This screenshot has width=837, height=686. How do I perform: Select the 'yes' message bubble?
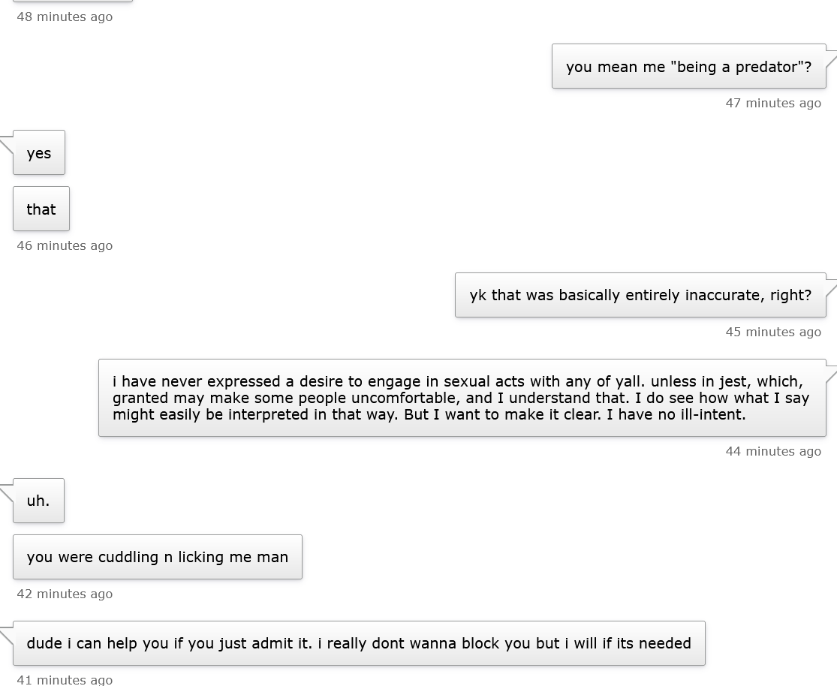tap(39, 152)
